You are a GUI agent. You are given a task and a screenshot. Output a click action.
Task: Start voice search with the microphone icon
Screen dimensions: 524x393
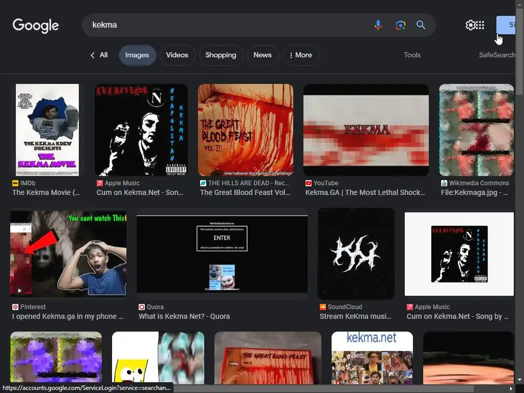pyautogui.click(x=378, y=25)
